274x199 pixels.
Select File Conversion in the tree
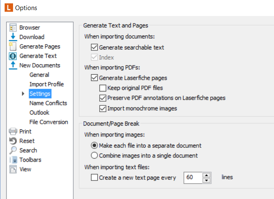[48, 122]
